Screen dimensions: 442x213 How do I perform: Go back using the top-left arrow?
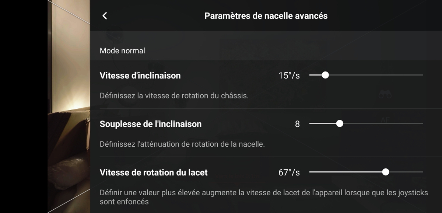tap(105, 15)
